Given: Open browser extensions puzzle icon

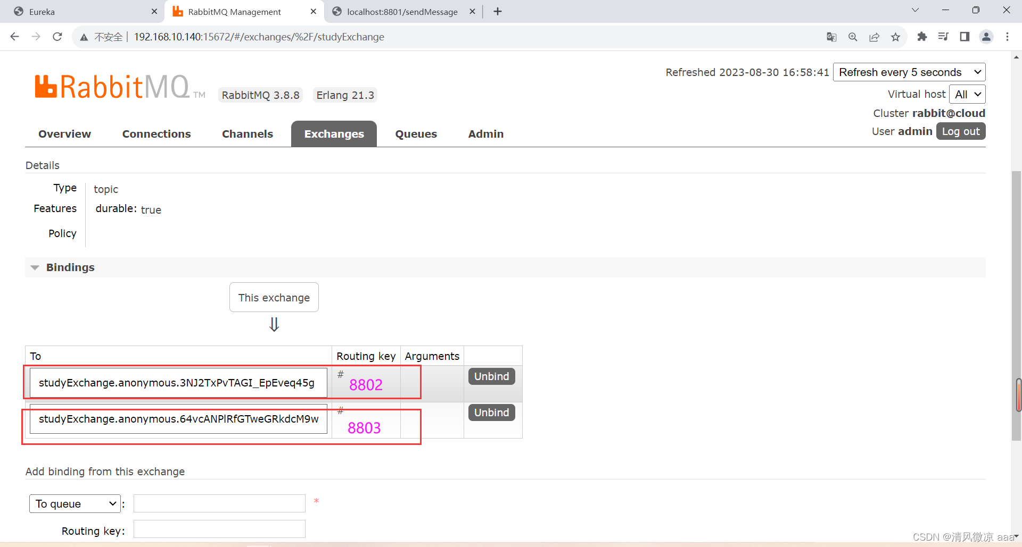Looking at the screenshot, I should (x=922, y=37).
